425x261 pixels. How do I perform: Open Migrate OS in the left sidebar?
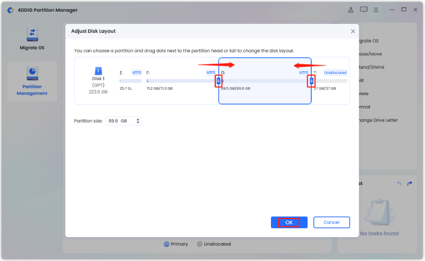[32, 38]
